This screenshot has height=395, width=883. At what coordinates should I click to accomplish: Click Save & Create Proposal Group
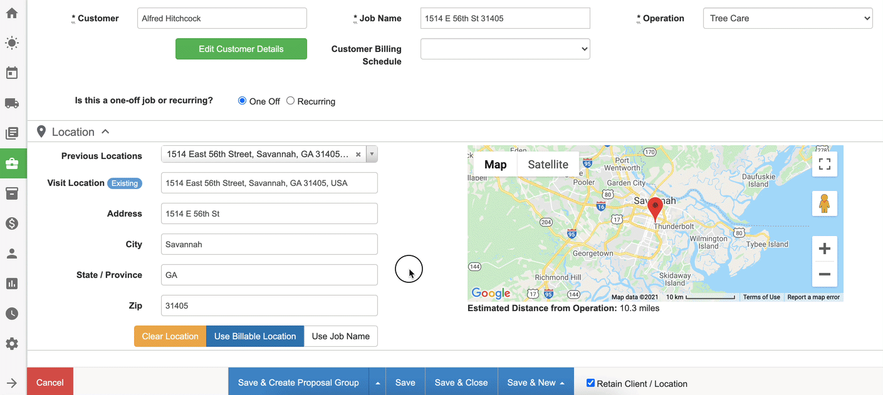click(298, 382)
